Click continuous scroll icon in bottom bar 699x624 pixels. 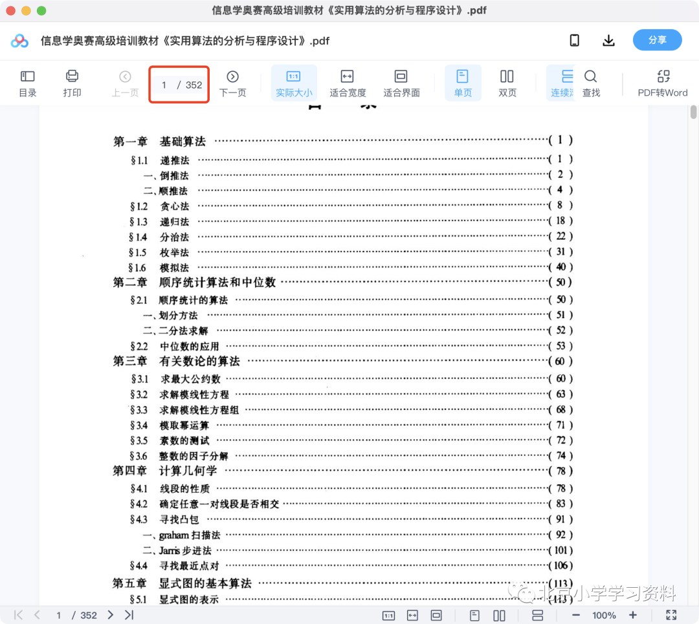coord(538,616)
